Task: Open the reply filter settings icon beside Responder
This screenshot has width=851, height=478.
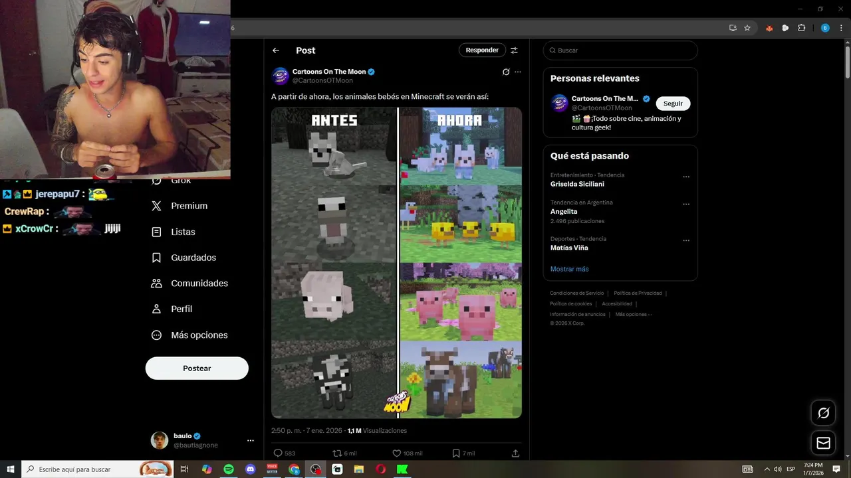Action: pos(514,50)
